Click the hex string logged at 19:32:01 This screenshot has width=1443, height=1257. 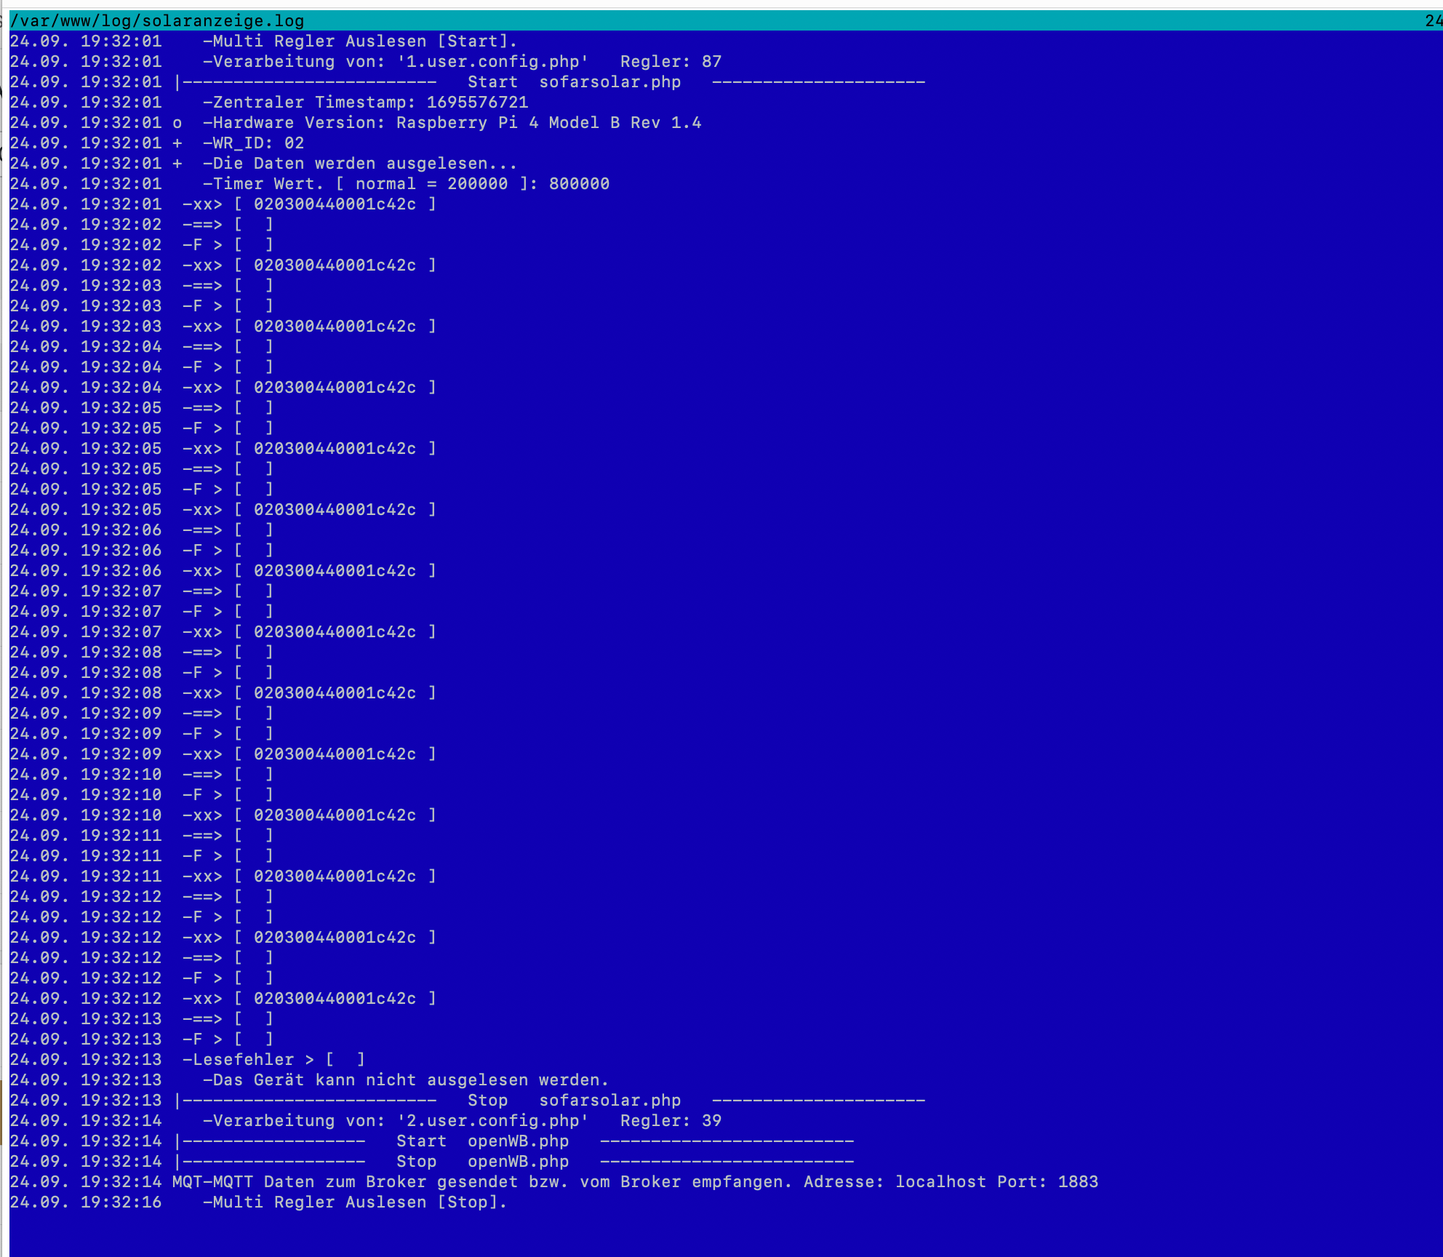tap(335, 204)
